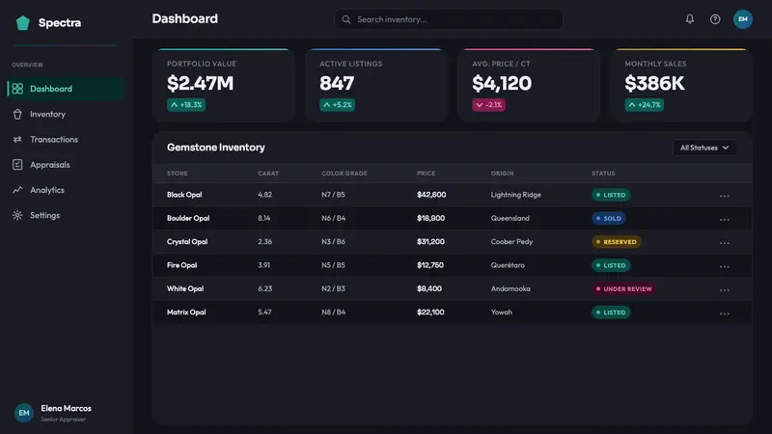Viewport: 772px width, 434px height.
Task: Click RESERVED status badge for Crystal Opal
Action: pos(617,242)
